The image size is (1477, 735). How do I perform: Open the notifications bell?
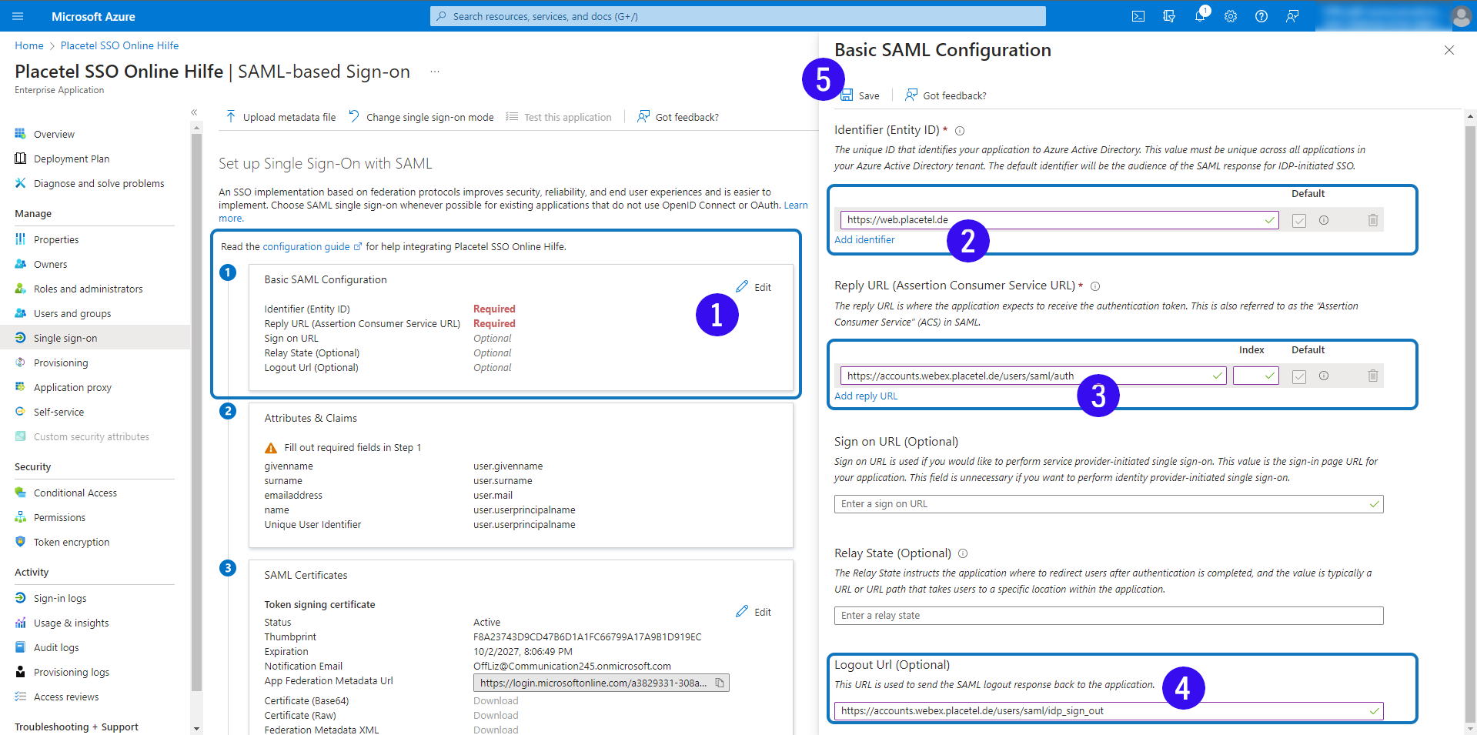1200,16
